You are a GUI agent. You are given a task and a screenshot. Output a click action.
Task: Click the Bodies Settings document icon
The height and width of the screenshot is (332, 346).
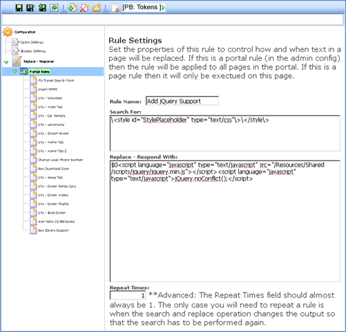[15, 50]
